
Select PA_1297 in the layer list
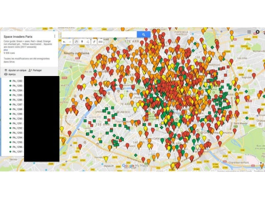(16, 152)
